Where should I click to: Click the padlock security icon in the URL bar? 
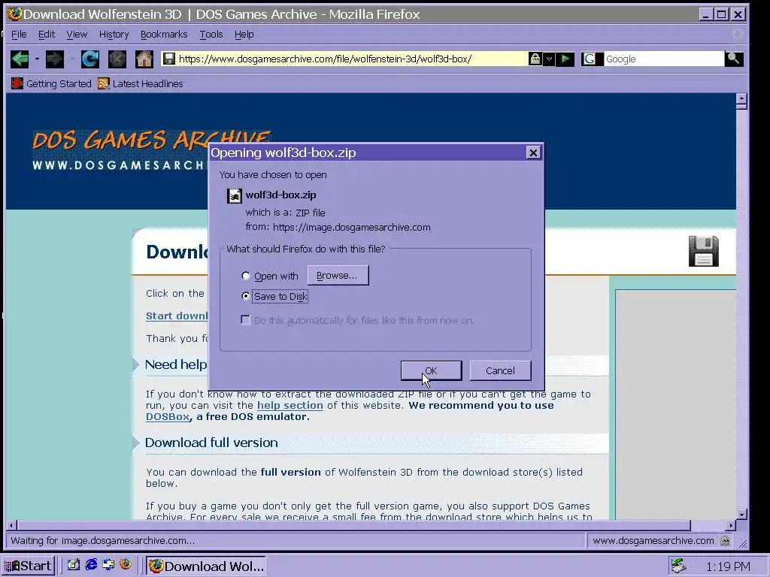click(535, 59)
